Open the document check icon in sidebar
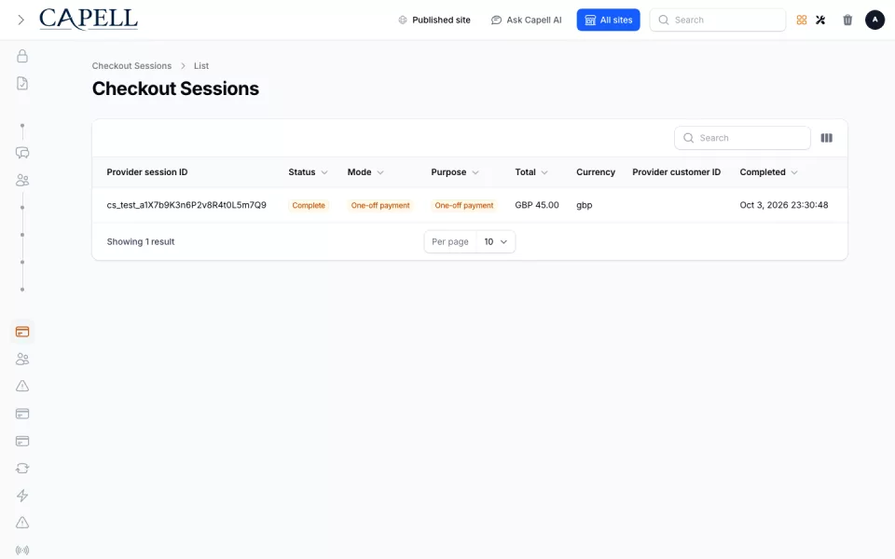The height and width of the screenshot is (559, 895). point(22,83)
